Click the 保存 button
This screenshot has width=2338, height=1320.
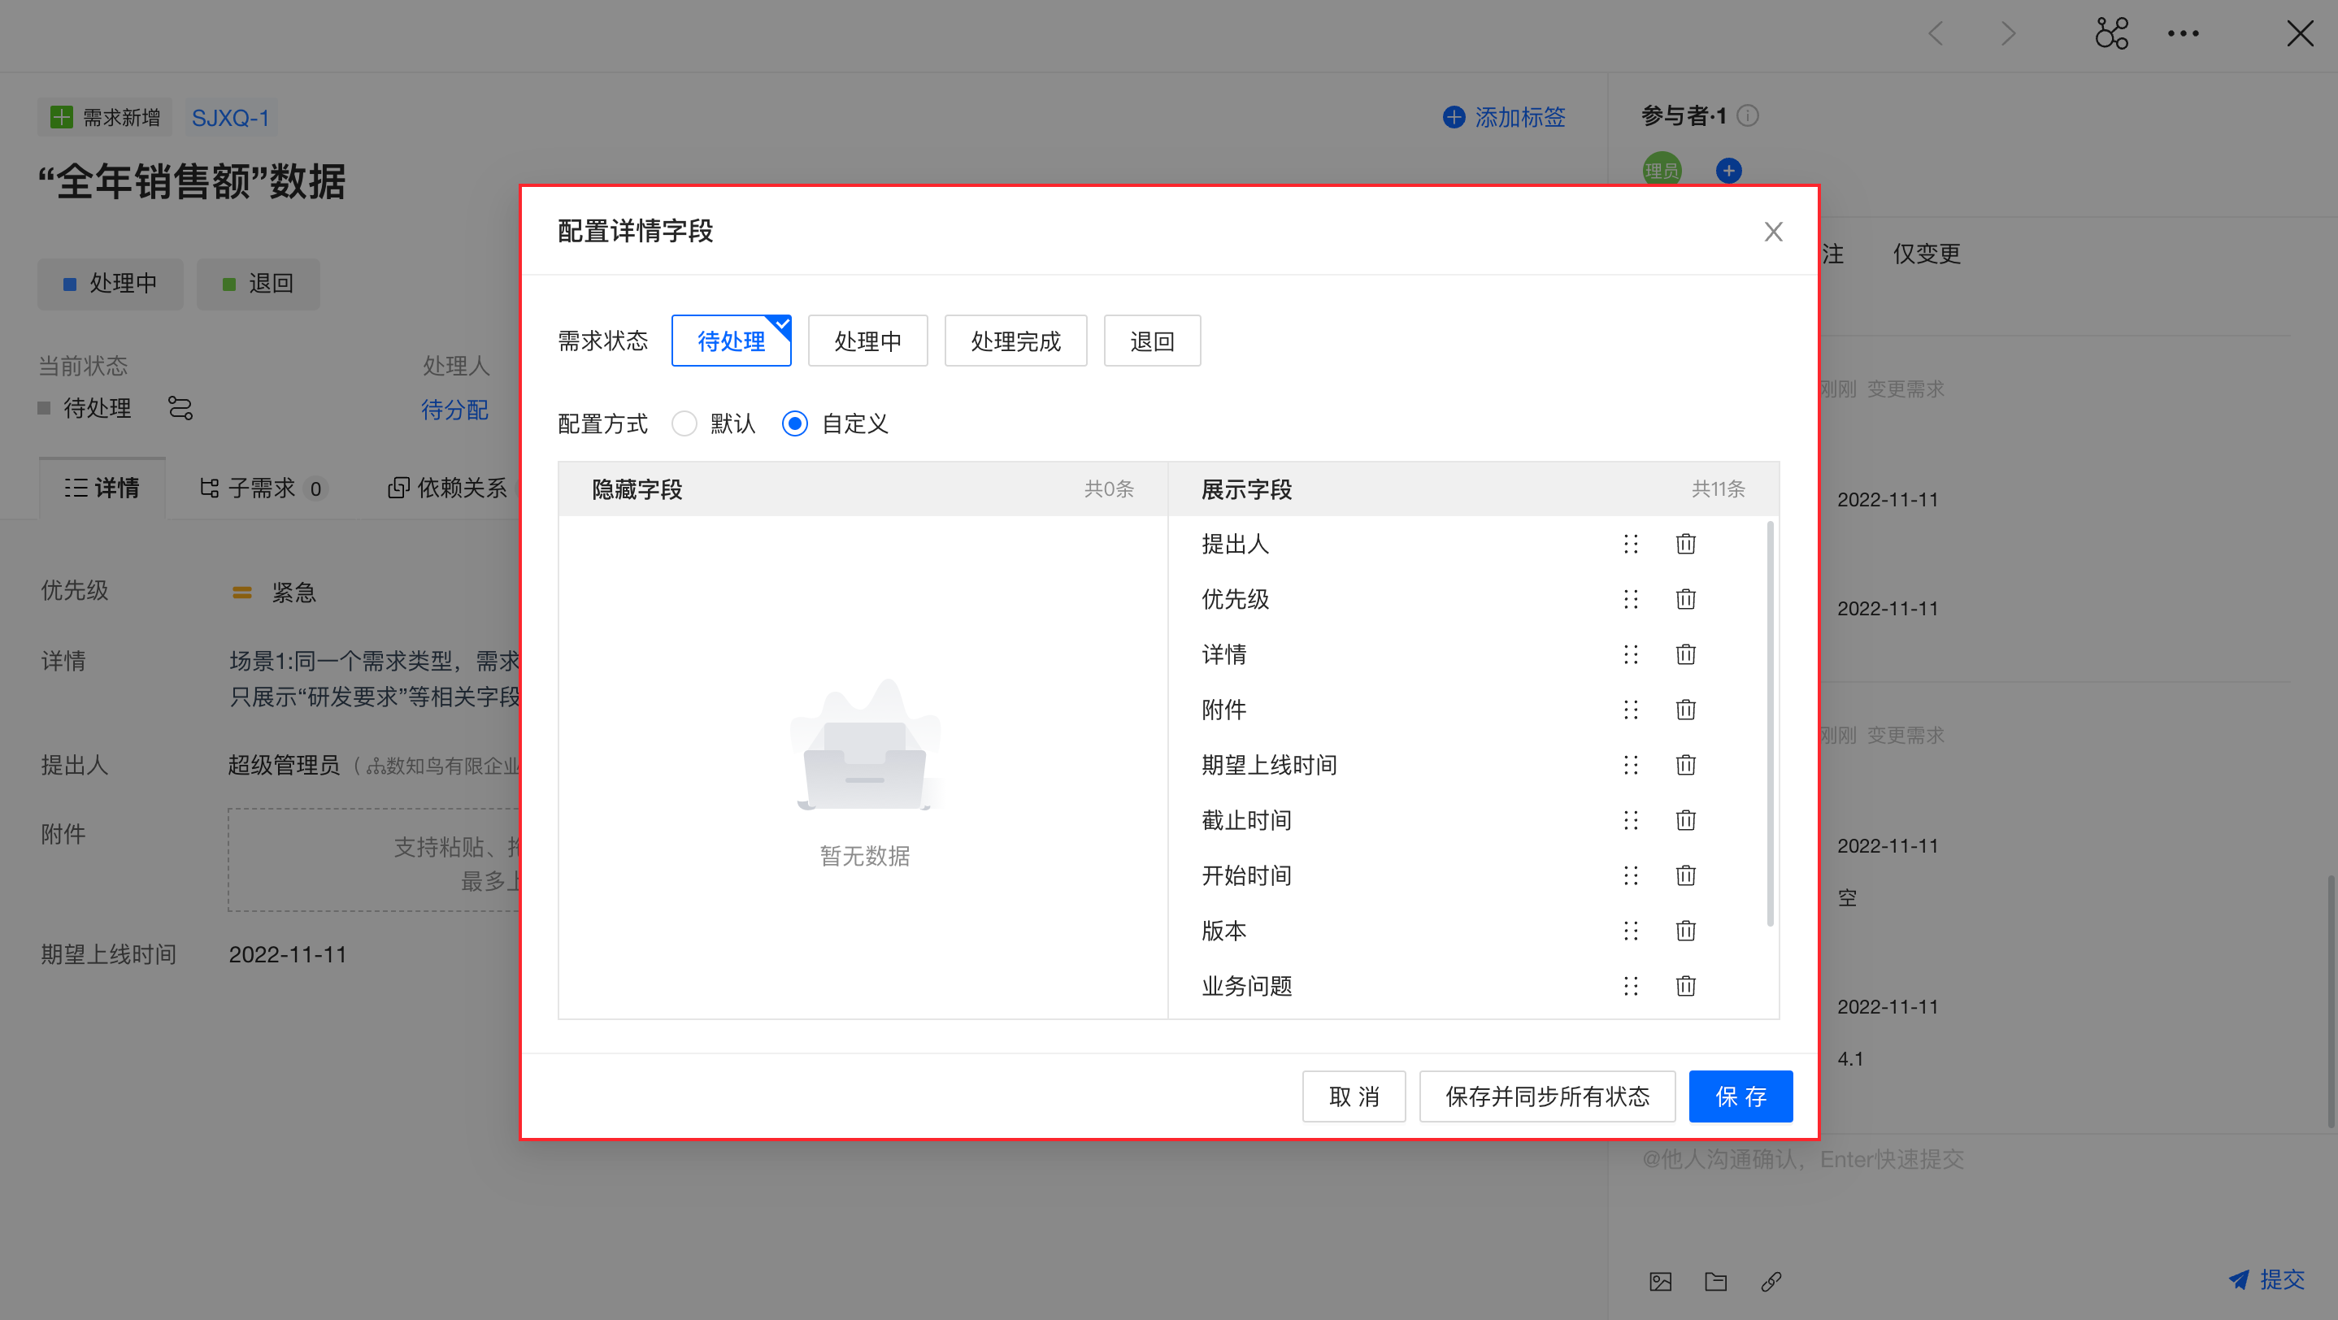pyautogui.click(x=1740, y=1096)
